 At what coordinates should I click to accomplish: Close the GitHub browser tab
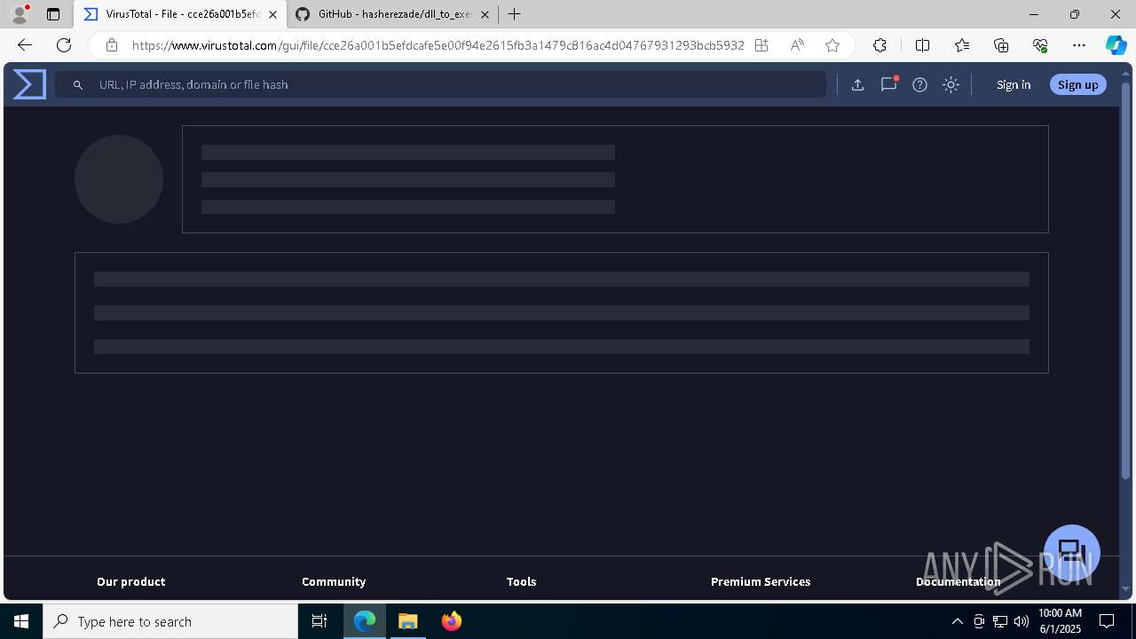click(x=485, y=14)
